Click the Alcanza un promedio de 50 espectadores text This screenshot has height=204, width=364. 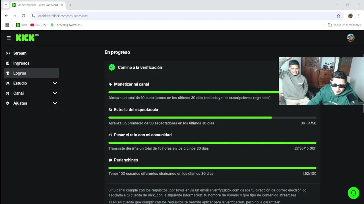[161, 123]
